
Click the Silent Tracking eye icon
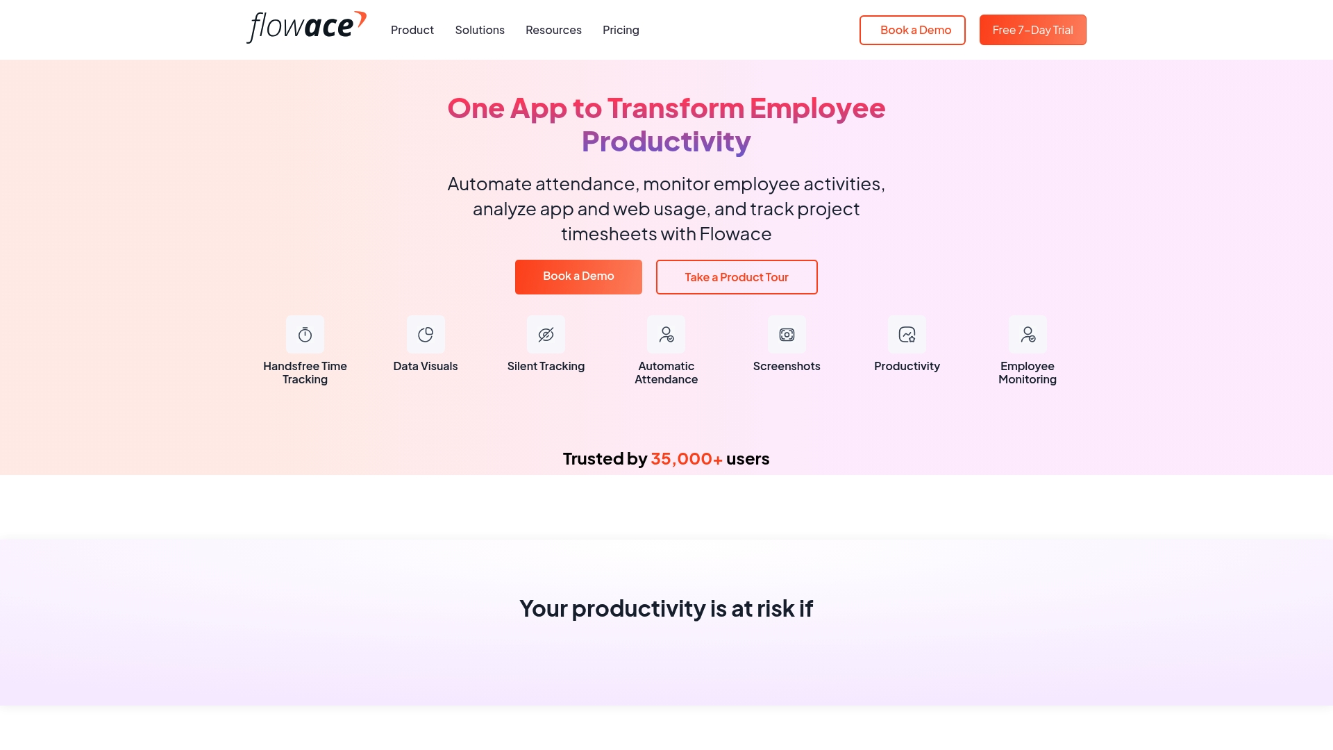point(546,334)
